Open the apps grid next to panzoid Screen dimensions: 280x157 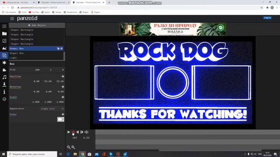click(12, 18)
